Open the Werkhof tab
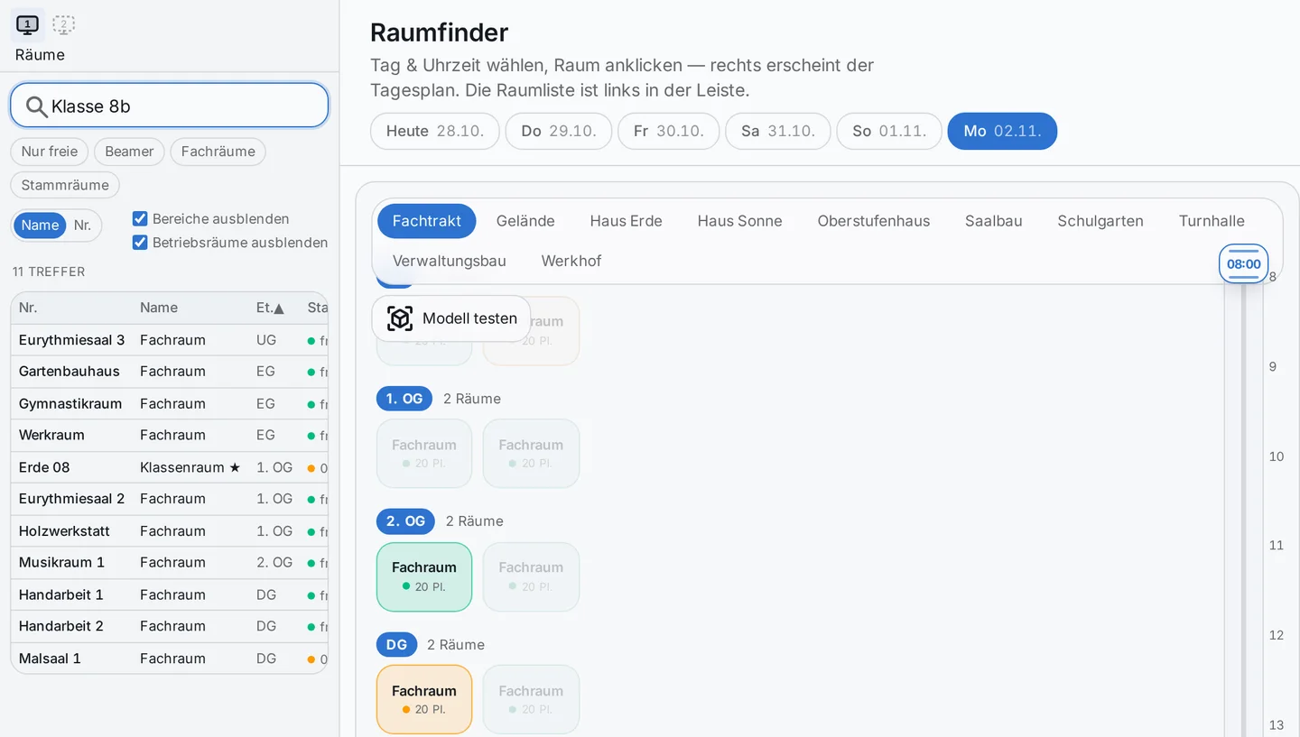 point(571,261)
